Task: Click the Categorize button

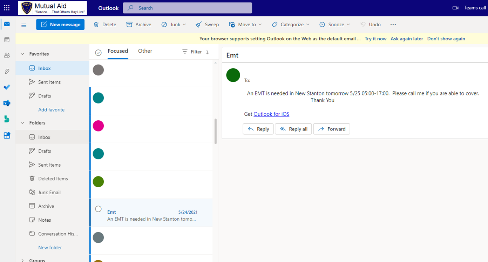Action: pos(288,25)
